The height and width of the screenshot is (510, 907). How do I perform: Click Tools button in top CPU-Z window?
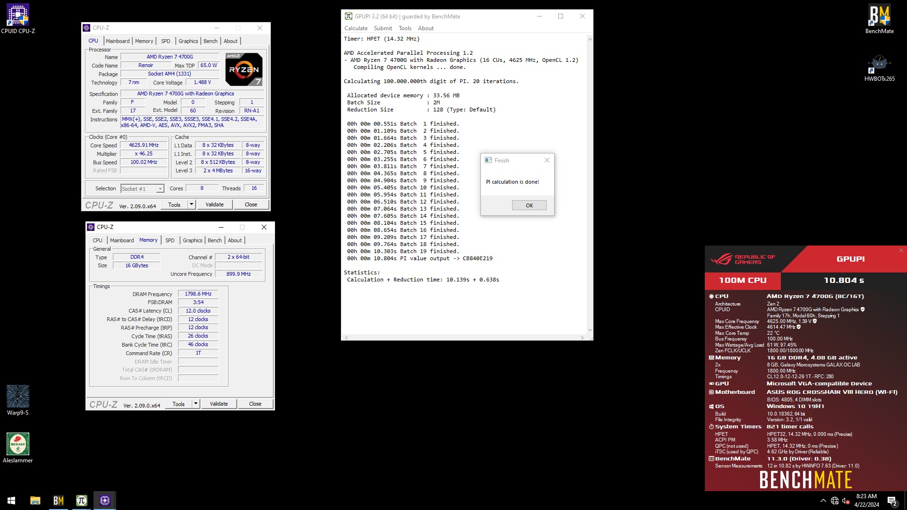pyautogui.click(x=174, y=204)
